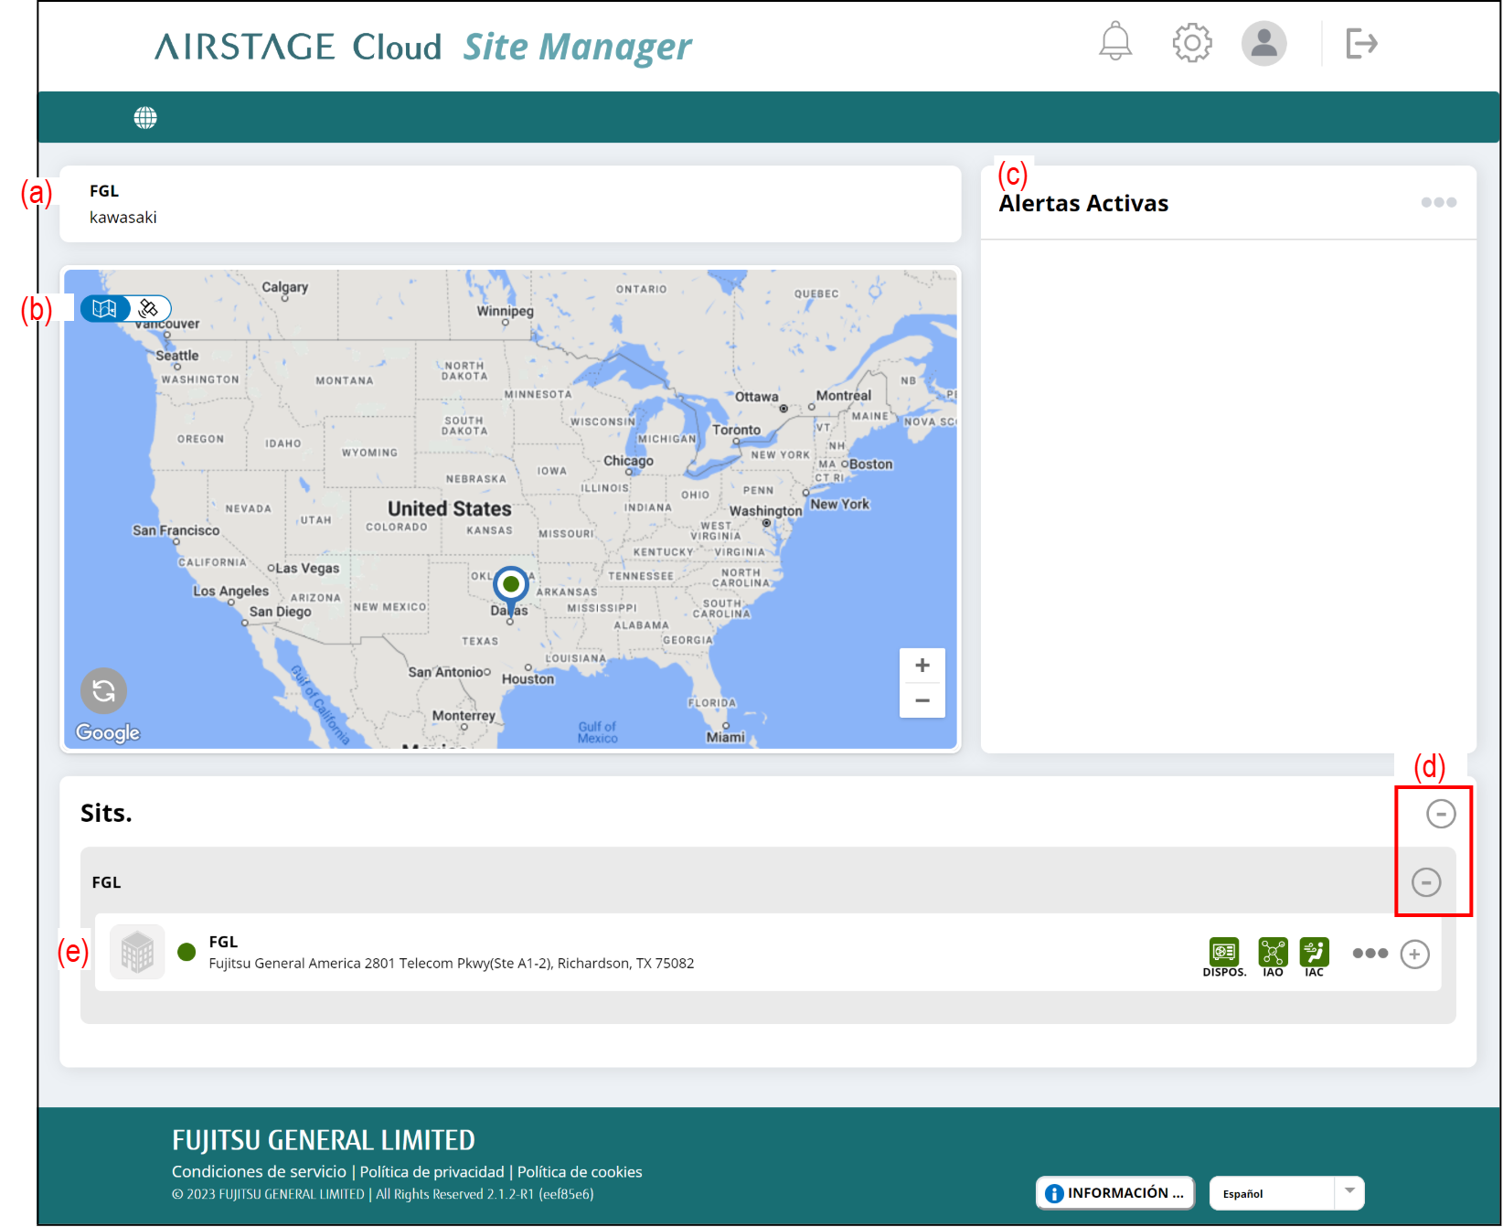This screenshot has width=1503, height=1227.
Task: Switch map to satellite view
Action: coord(149,308)
